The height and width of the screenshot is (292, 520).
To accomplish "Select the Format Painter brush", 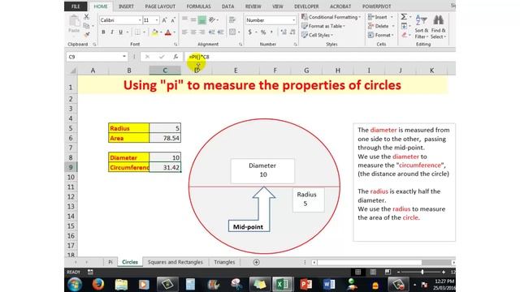I will point(87,34).
